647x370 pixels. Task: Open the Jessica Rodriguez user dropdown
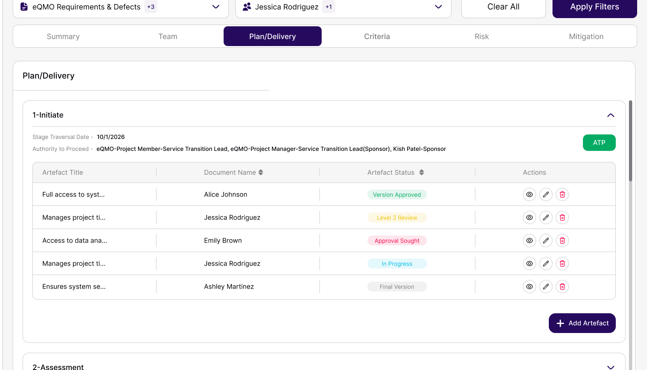pos(343,7)
